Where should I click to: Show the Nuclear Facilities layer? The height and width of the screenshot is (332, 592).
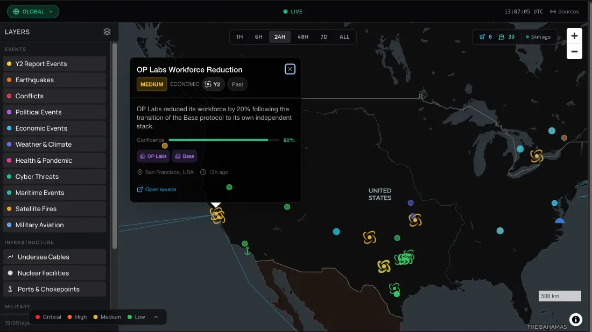pyautogui.click(x=54, y=273)
